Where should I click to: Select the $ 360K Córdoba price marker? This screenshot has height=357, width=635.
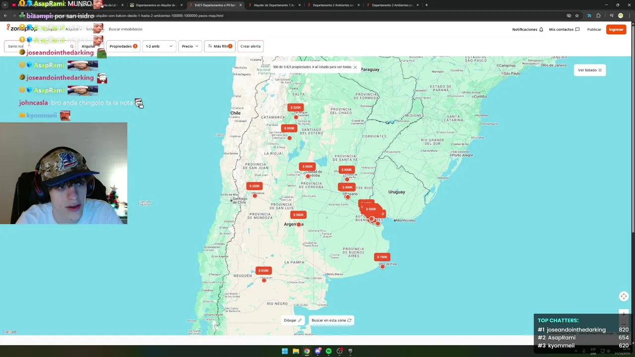307,167
